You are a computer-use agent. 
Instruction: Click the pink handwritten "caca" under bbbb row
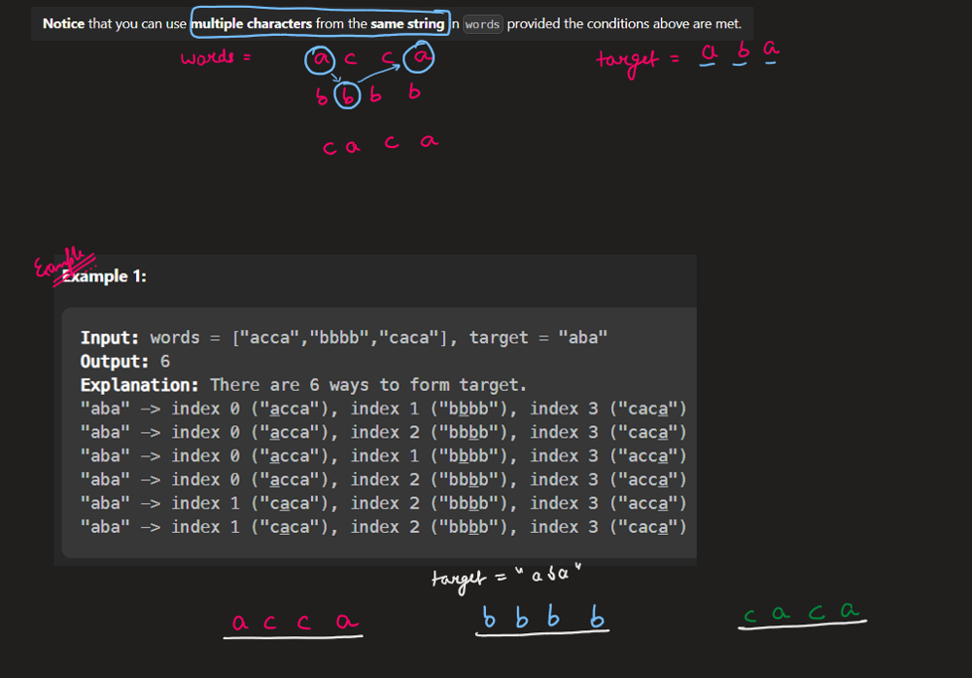point(380,144)
